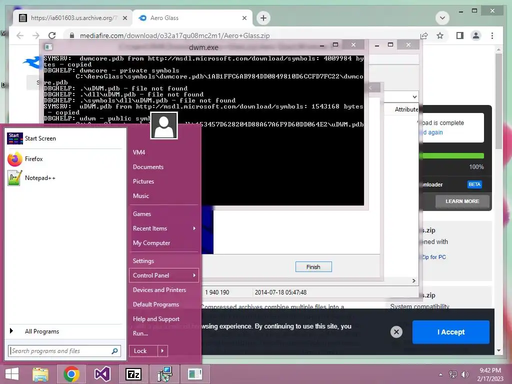This screenshot has height=384, width=512.
Task: Go forward in Chrome
Action: click(x=36, y=35)
